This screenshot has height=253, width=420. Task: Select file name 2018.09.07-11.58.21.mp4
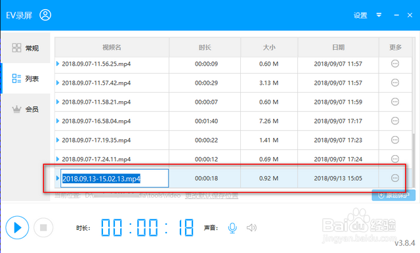96,102
